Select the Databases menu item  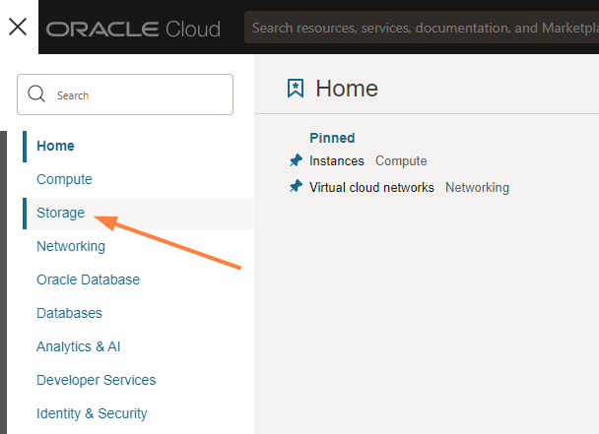(x=69, y=313)
